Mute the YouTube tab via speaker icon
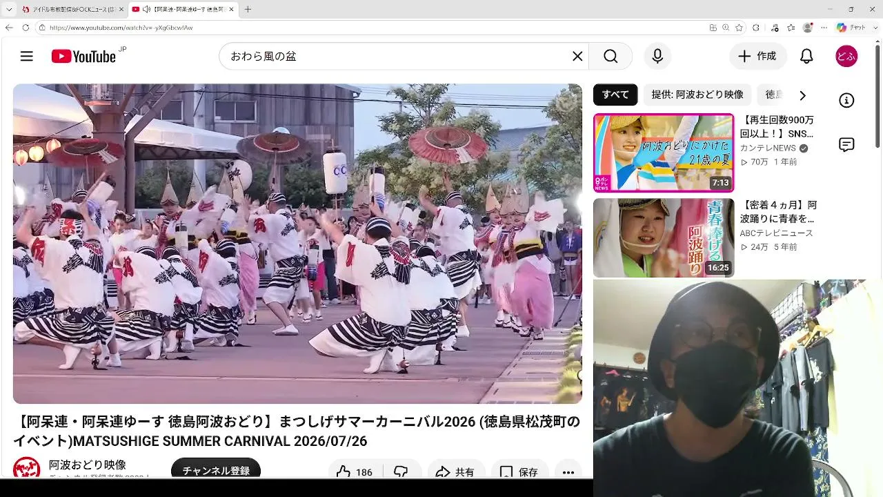Viewport: 883px width, 497px height. click(x=147, y=10)
